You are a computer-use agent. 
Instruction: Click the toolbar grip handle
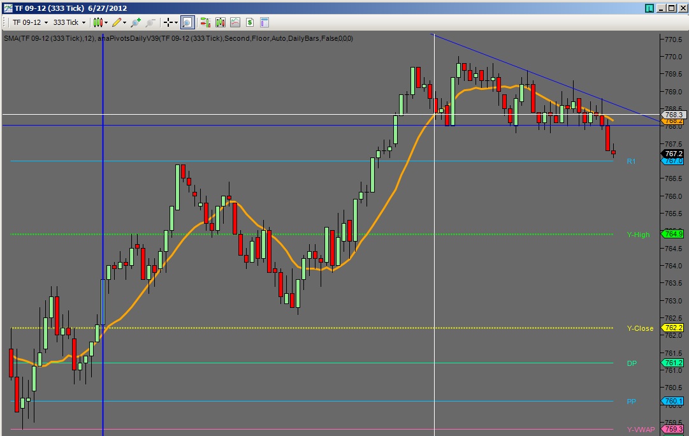tap(5, 22)
